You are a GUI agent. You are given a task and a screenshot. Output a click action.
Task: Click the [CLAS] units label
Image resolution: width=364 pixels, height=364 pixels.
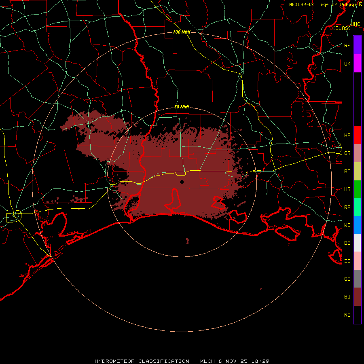pyautogui.click(x=342, y=28)
